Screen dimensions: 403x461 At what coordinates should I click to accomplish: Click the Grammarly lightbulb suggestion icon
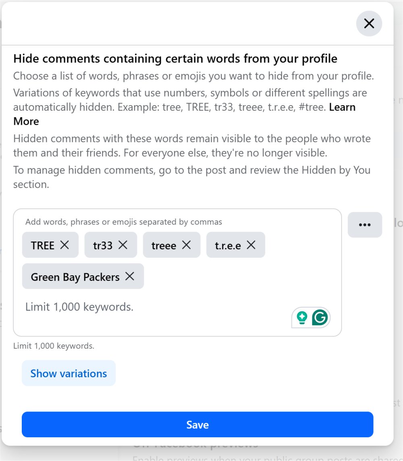pos(302,318)
